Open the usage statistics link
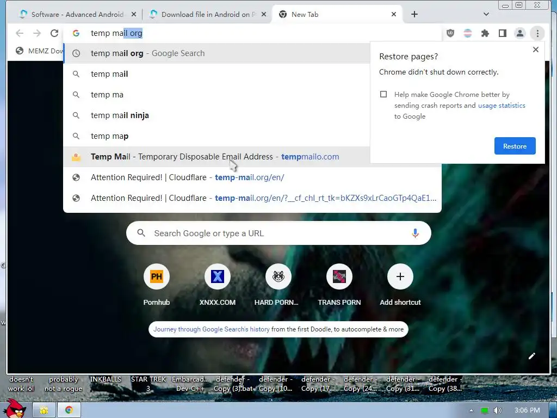This screenshot has height=418, width=557. point(502,106)
